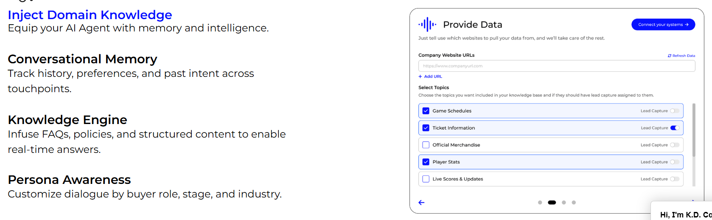Enable Lead Capture for Live Scores & Updates
712x220 pixels.
coord(675,179)
